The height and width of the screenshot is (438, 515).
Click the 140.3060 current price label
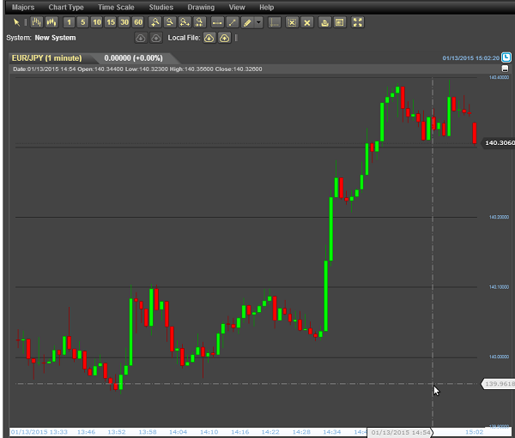pyautogui.click(x=500, y=143)
